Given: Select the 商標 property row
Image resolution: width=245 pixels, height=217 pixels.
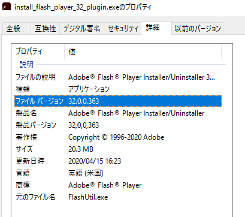Looking at the screenshot, I should (118, 185).
